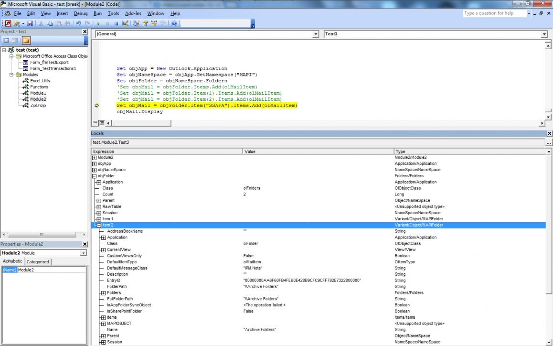This screenshot has height=346, width=553.
Task: Toggle Design Mode icon in the toolbar
Action: tap(125, 23)
